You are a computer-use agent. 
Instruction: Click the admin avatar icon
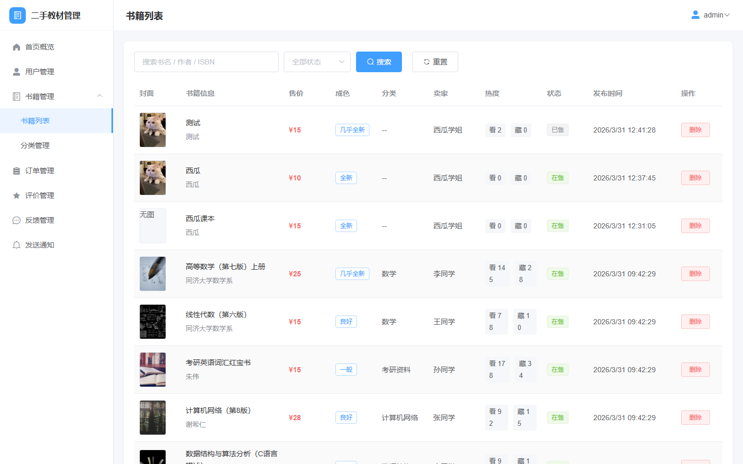point(696,15)
